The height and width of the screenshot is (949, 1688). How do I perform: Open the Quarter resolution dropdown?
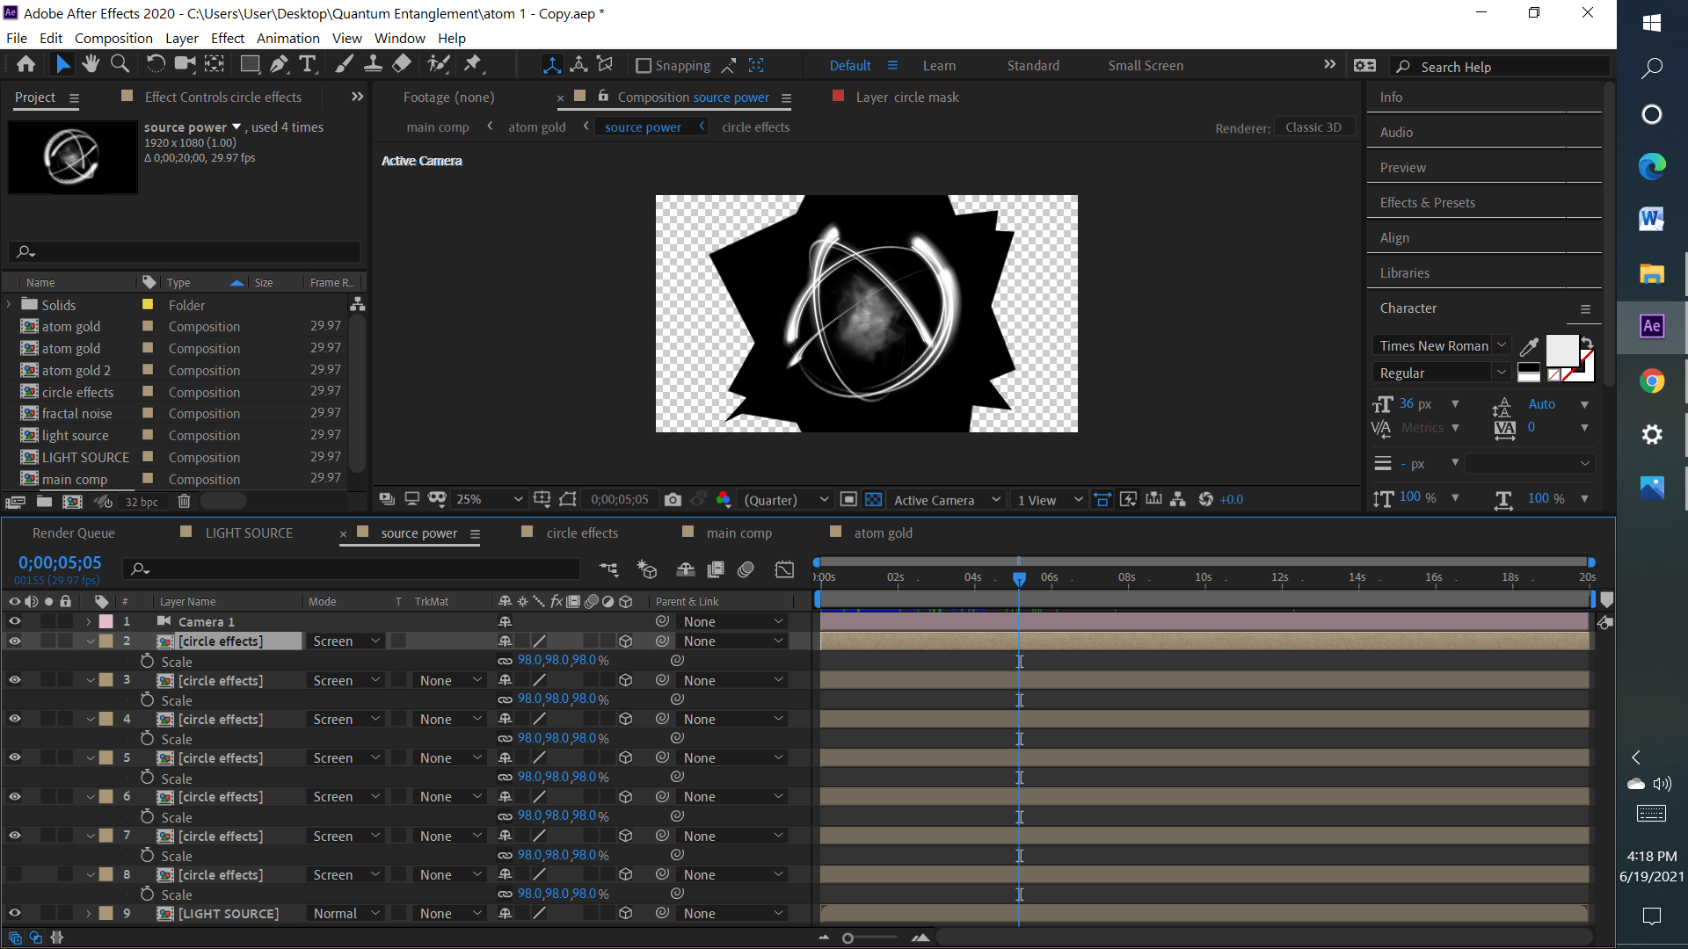(785, 499)
